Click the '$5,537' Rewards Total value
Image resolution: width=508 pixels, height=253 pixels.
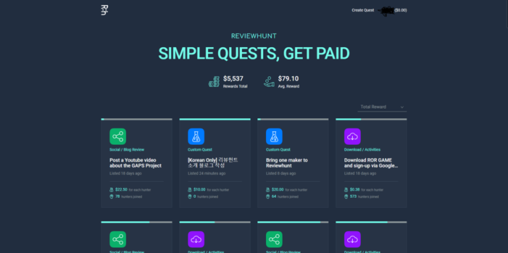[233, 79]
